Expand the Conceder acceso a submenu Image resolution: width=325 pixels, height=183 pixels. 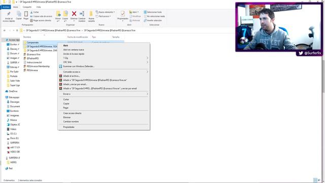104,72
